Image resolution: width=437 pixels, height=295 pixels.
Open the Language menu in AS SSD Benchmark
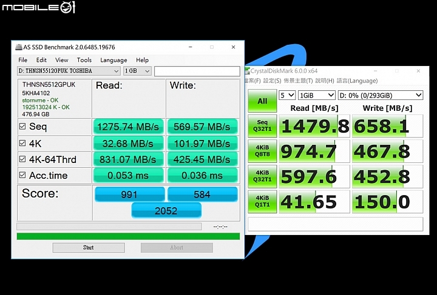click(113, 60)
